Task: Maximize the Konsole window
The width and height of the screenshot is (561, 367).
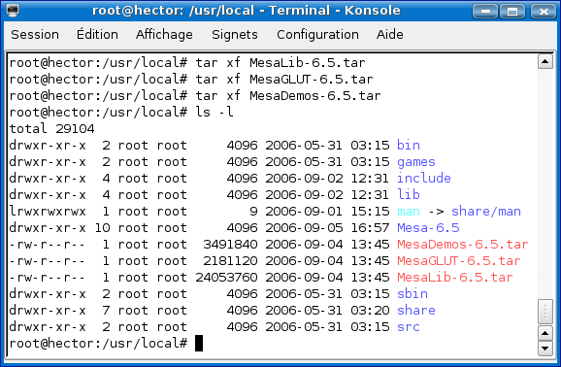Action: (x=512, y=11)
